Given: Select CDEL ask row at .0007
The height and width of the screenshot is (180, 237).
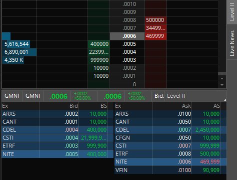Looking at the screenshot, I should pos(170,130).
